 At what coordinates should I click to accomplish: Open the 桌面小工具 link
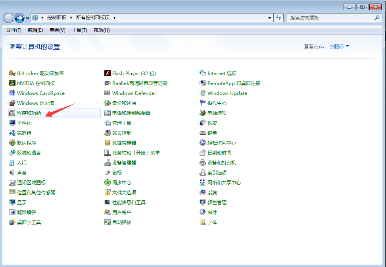pyautogui.click(x=29, y=222)
